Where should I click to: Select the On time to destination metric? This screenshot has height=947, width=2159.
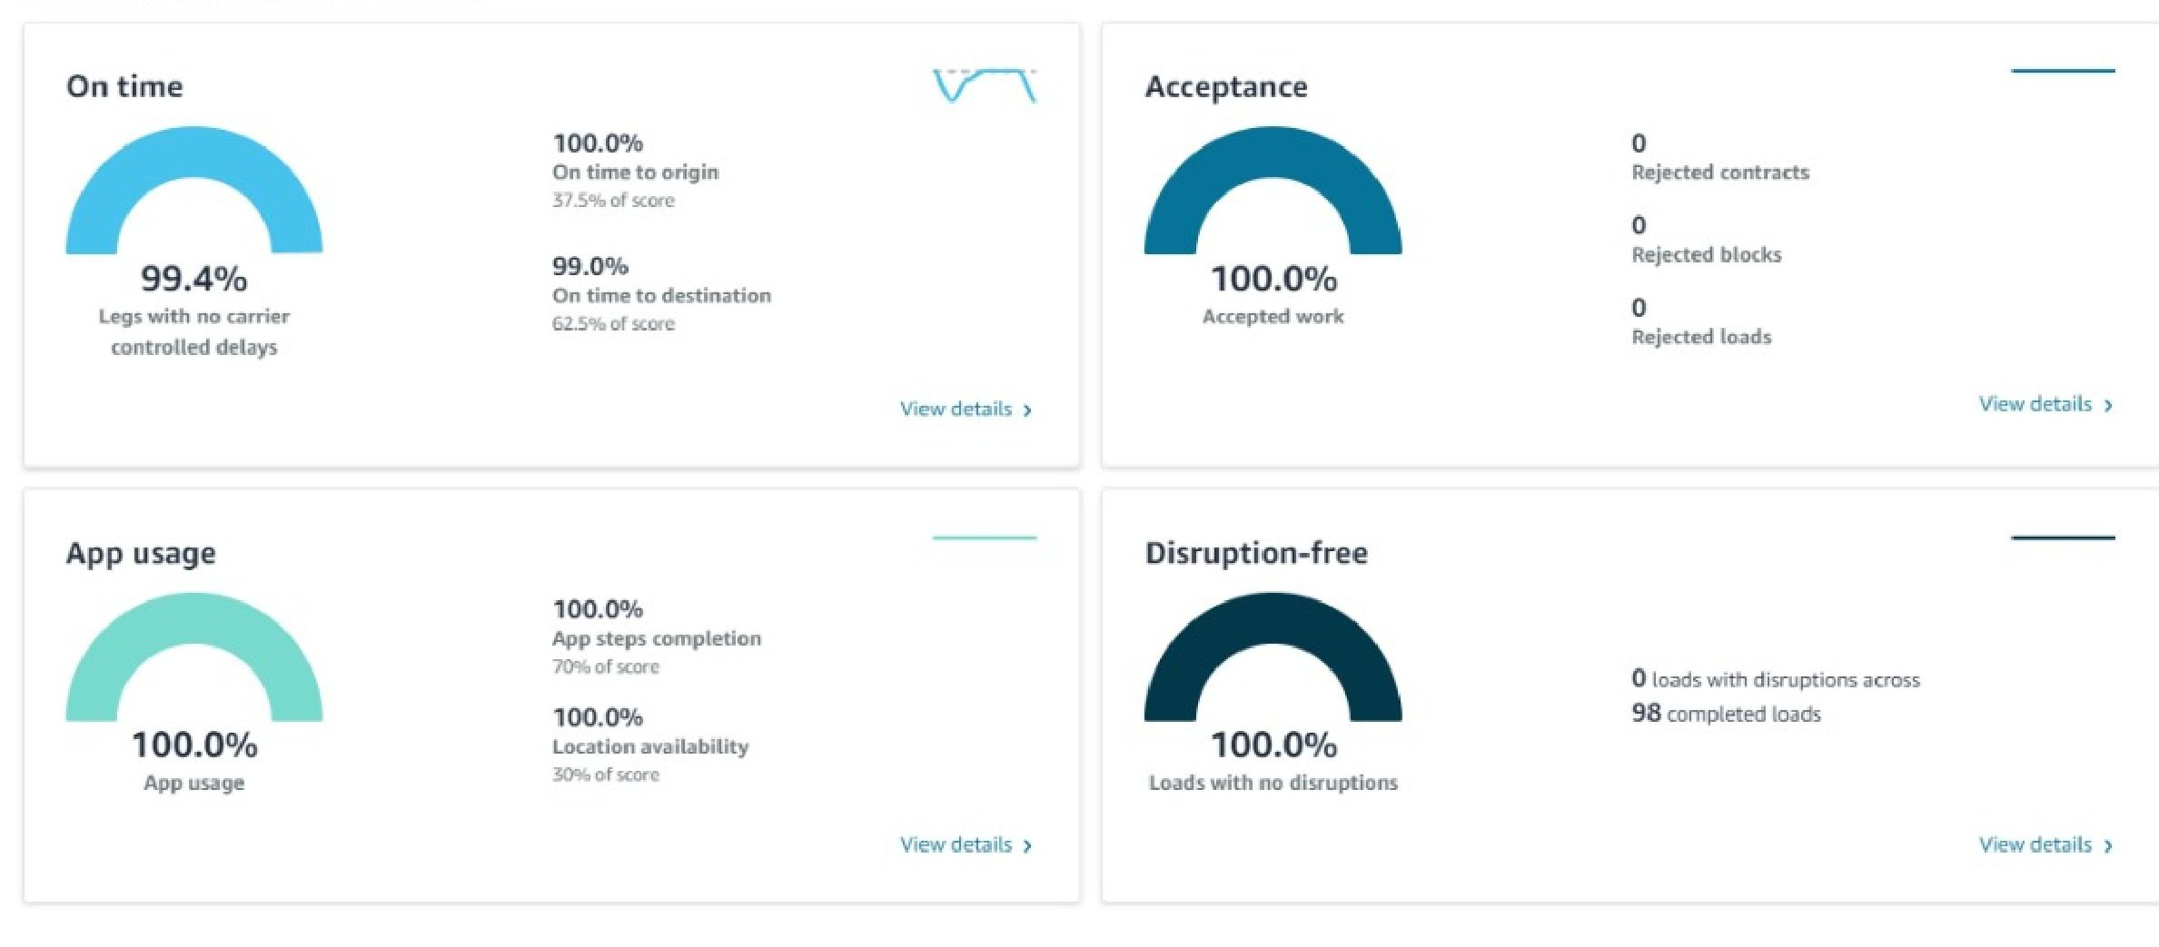661,295
